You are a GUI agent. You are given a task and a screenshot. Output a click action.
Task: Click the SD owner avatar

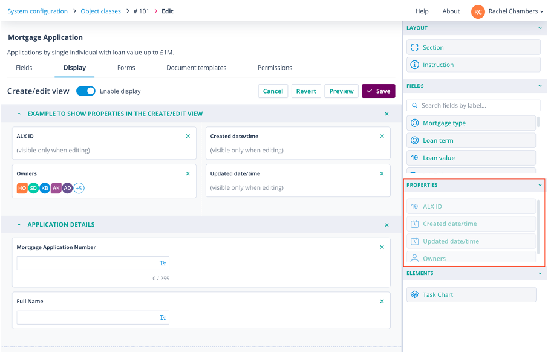33,188
